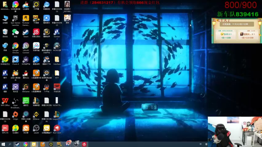Launch the 爱奇艺 iQIYI shortcut
Screen dimensions: 262x147
pos(26,102)
